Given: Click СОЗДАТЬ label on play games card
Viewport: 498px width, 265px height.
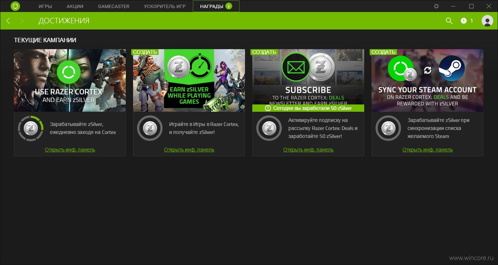Looking at the screenshot, I should [x=145, y=52].
